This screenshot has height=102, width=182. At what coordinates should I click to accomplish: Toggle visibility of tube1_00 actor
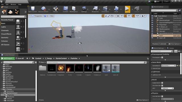(152, 38)
